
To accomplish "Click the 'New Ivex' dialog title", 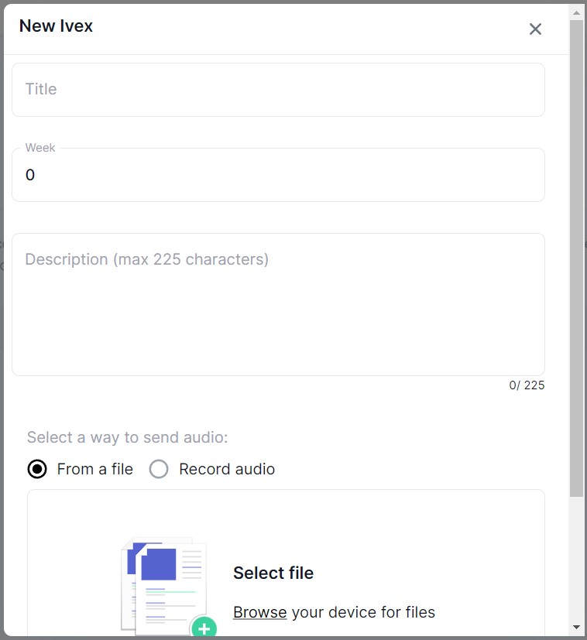I will (56, 26).
